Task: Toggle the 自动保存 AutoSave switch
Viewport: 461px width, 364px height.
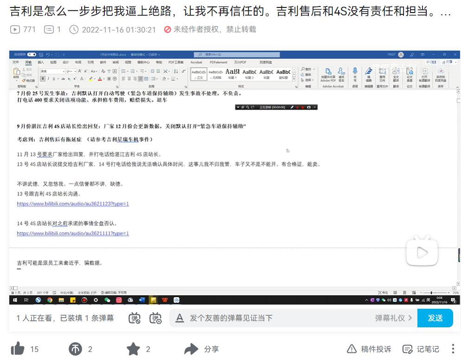Action: pos(32,54)
